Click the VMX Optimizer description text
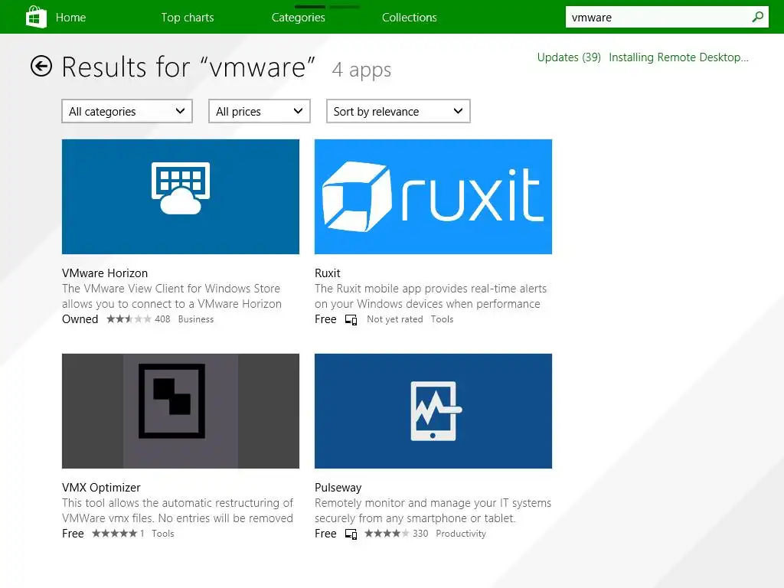This screenshot has width=784, height=588. point(178,511)
